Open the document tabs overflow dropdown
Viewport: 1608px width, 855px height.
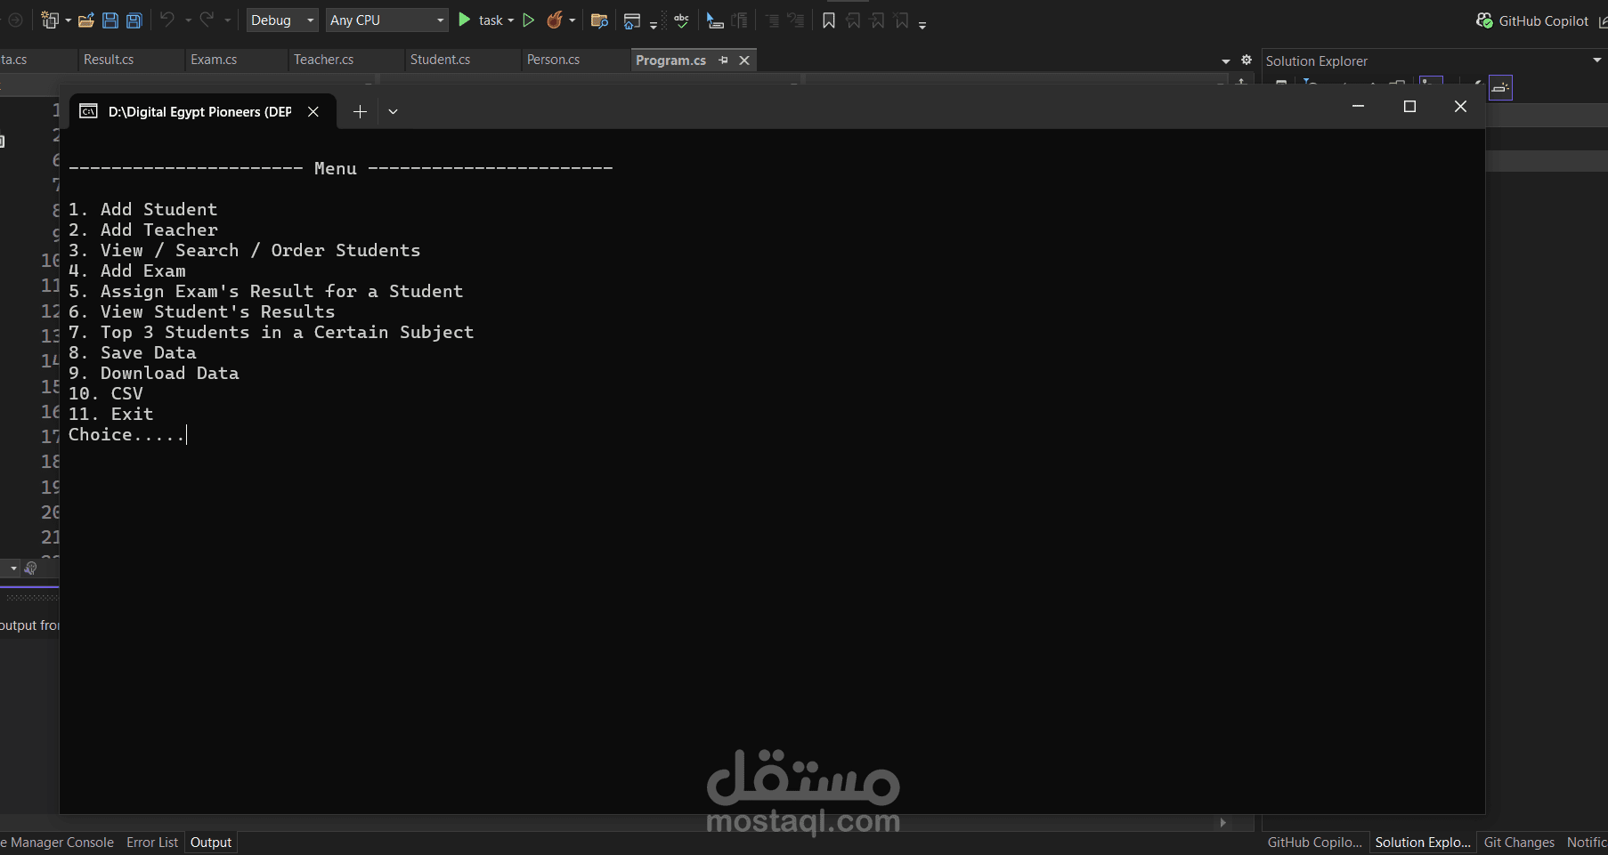1226,60
